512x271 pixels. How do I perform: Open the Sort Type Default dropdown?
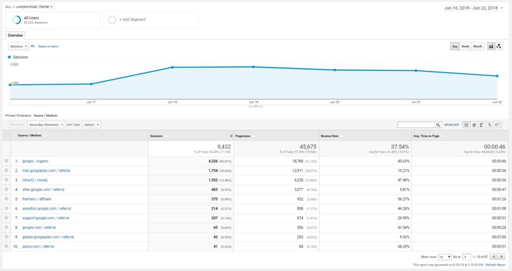coord(91,125)
